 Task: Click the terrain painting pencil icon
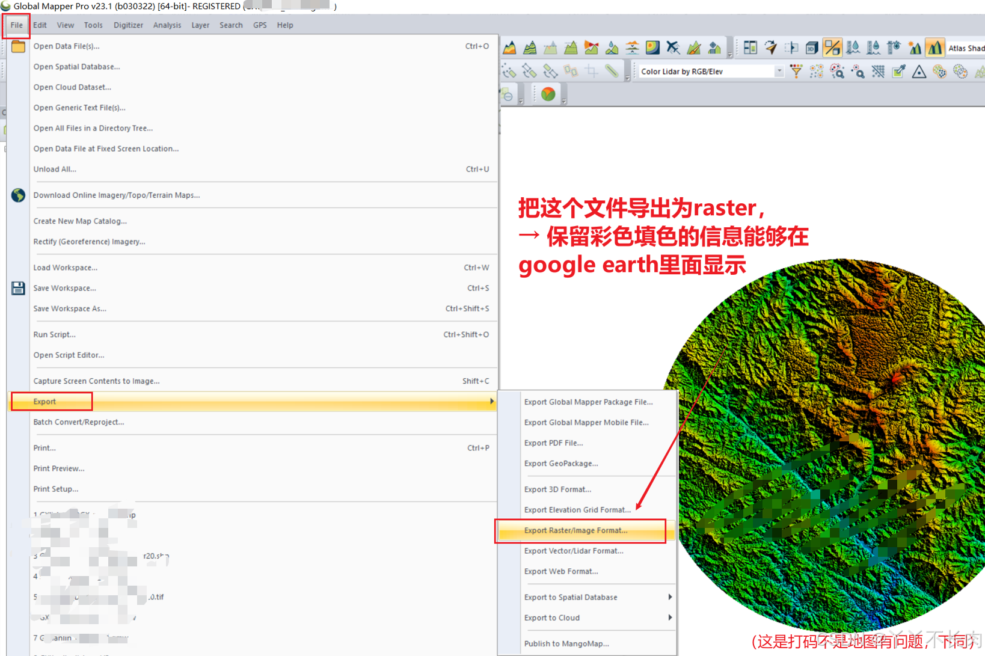click(693, 48)
